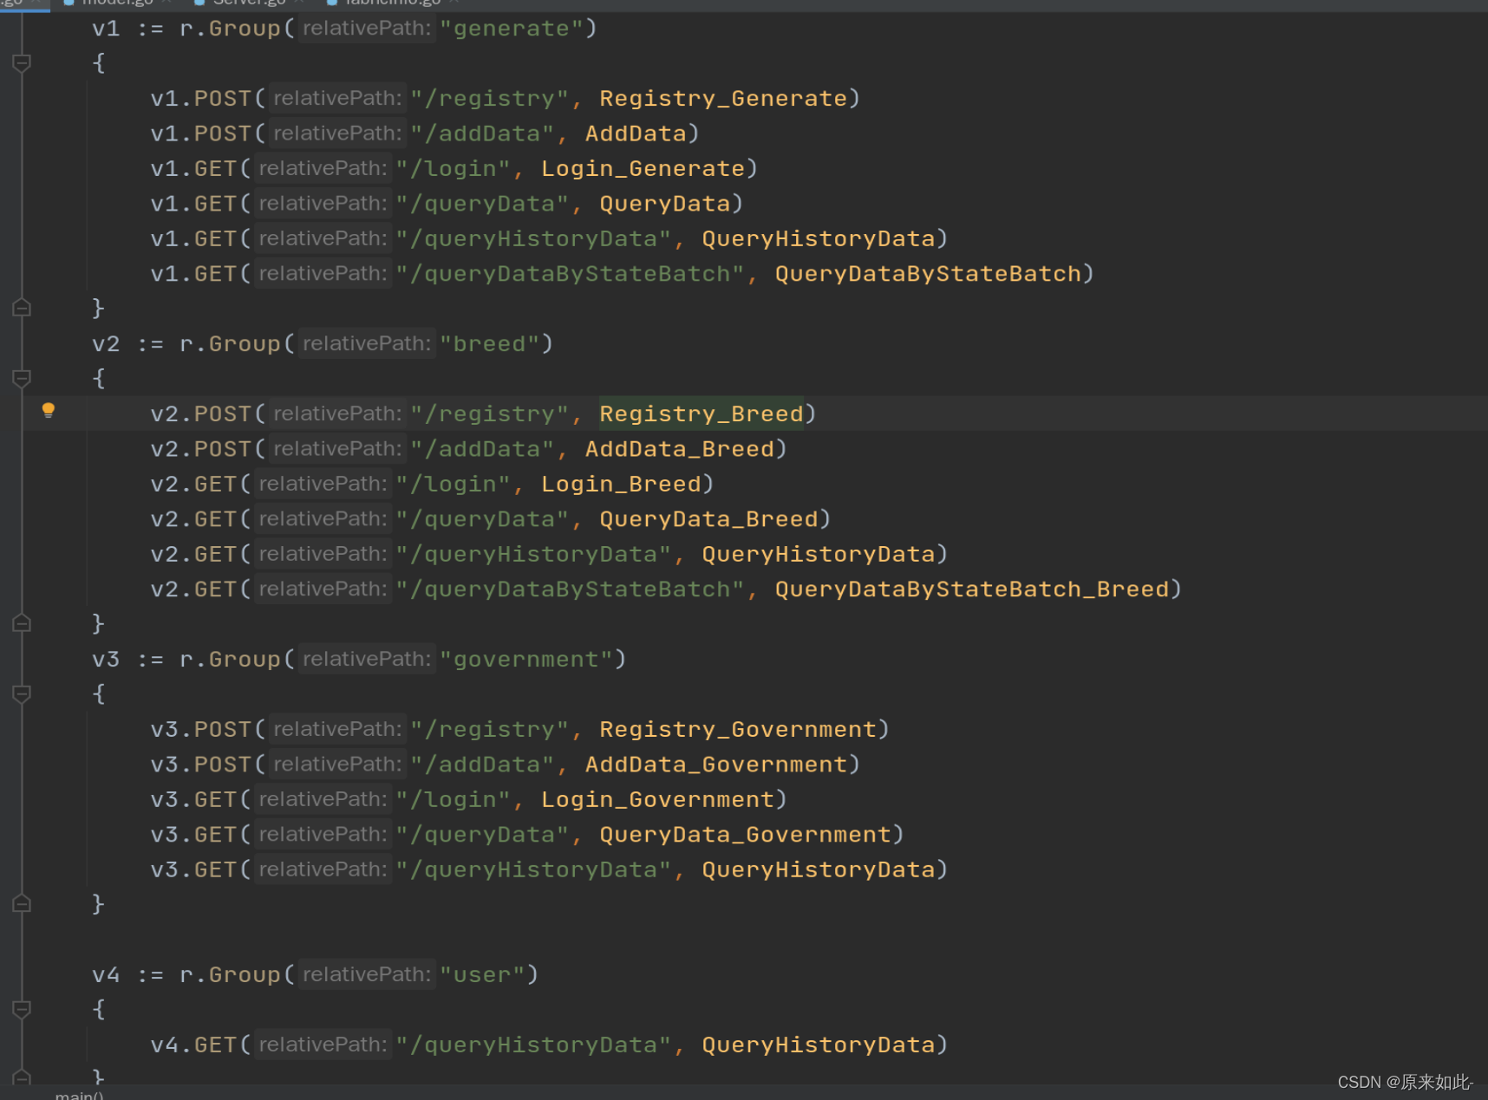Click the "generate" group path string
This screenshot has height=1100, width=1488.
point(512,29)
